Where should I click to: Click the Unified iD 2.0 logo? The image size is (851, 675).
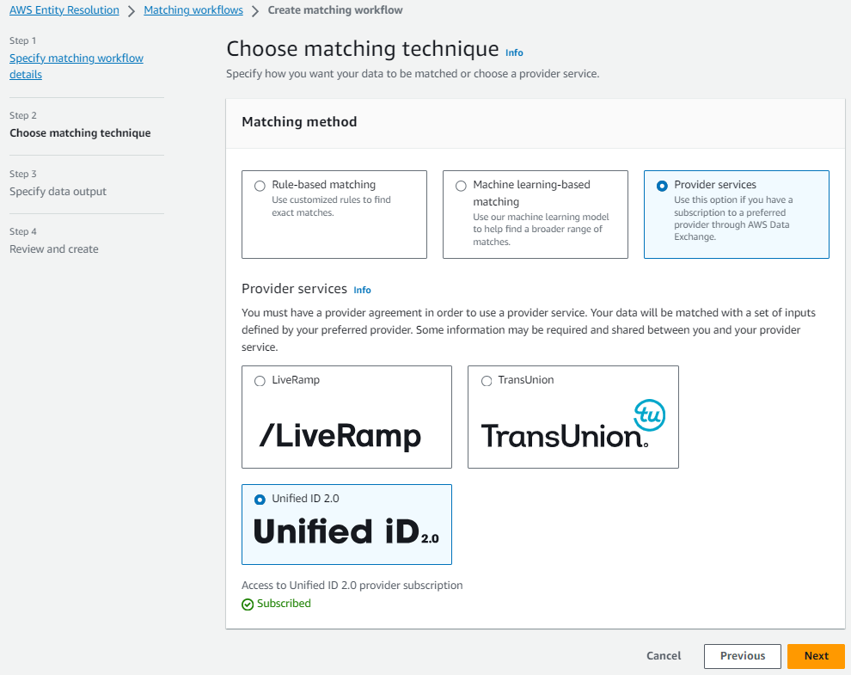[x=346, y=531]
